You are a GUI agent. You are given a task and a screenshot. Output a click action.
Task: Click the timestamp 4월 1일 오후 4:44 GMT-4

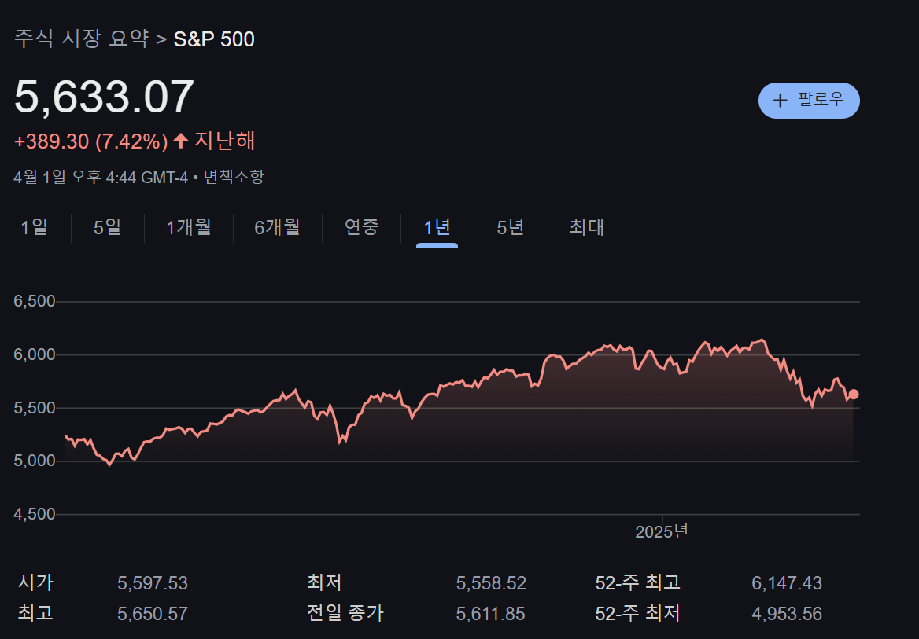pos(100,177)
